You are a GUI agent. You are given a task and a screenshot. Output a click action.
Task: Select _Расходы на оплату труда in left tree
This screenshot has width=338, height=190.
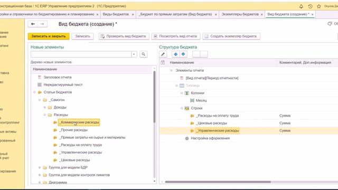(x=80, y=145)
